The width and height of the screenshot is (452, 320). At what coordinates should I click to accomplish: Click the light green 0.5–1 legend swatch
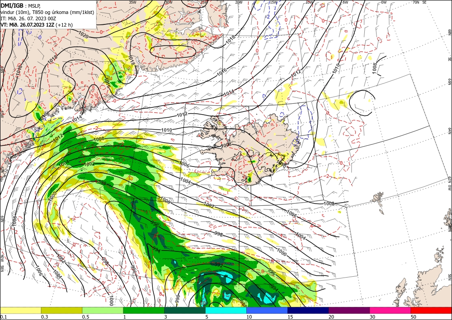[103, 310]
